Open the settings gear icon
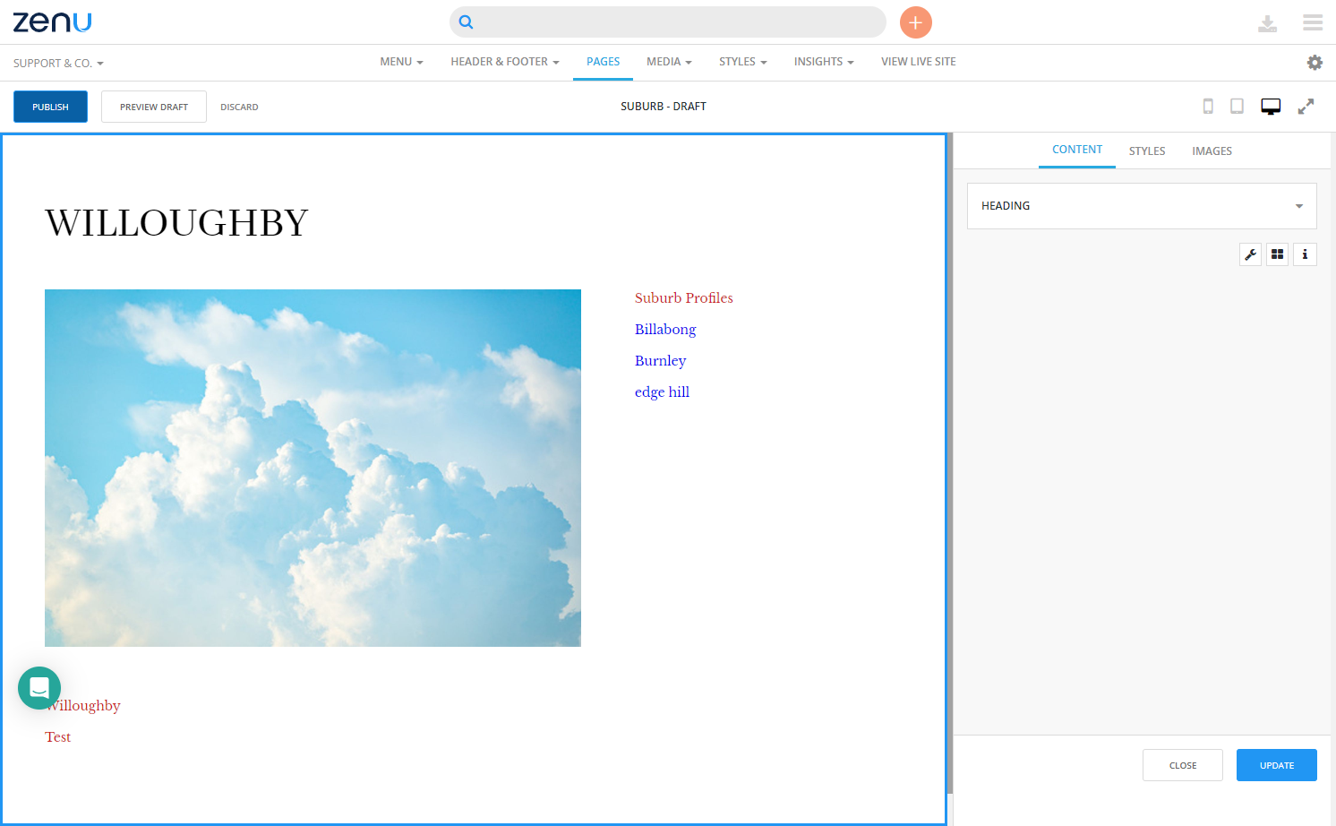This screenshot has height=826, width=1336. point(1315,63)
